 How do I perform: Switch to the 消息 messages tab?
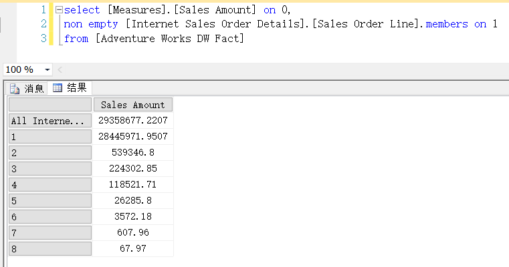(x=27, y=88)
